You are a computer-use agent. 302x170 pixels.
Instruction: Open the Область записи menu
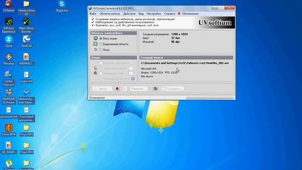[109, 14]
